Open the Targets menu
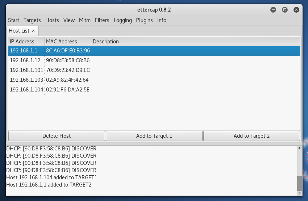Screen dimensions: 308x201 32,20
